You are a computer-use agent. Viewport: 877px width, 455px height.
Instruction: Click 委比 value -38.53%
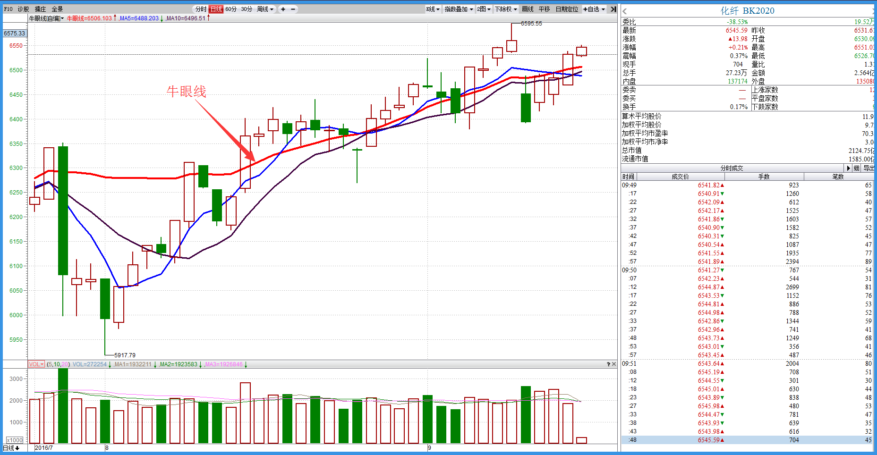[x=737, y=22]
